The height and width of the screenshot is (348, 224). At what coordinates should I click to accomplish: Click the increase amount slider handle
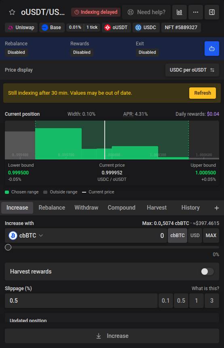point(8,247)
